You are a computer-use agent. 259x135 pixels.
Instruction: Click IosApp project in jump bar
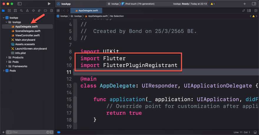pos(62,16)
